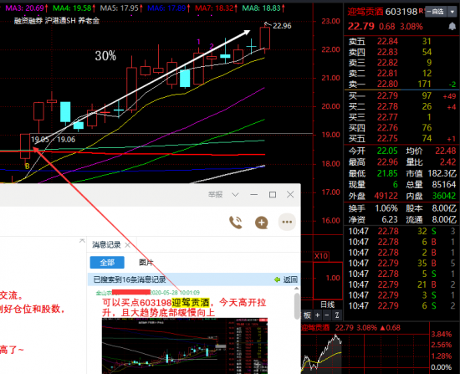
Task: Remove stock with the 自选 button
Action: (436, 12)
